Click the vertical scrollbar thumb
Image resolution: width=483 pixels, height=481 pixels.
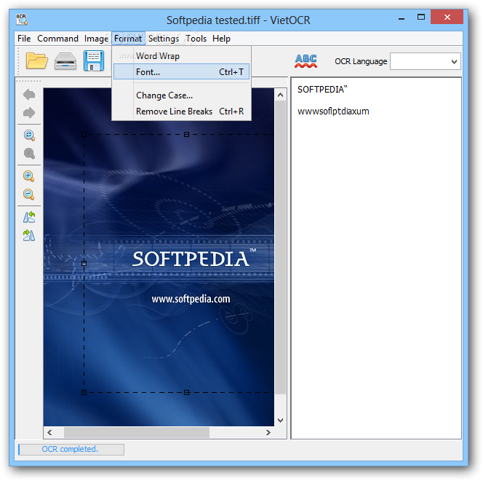pos(280,248)
